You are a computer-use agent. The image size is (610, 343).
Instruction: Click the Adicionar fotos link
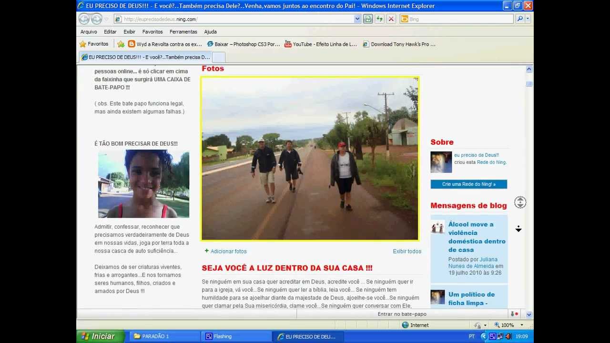point(228,251)
